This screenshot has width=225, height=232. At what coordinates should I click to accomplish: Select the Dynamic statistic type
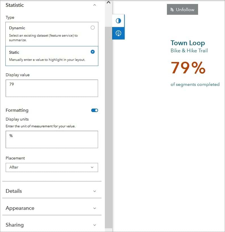[x=92, y=28]
